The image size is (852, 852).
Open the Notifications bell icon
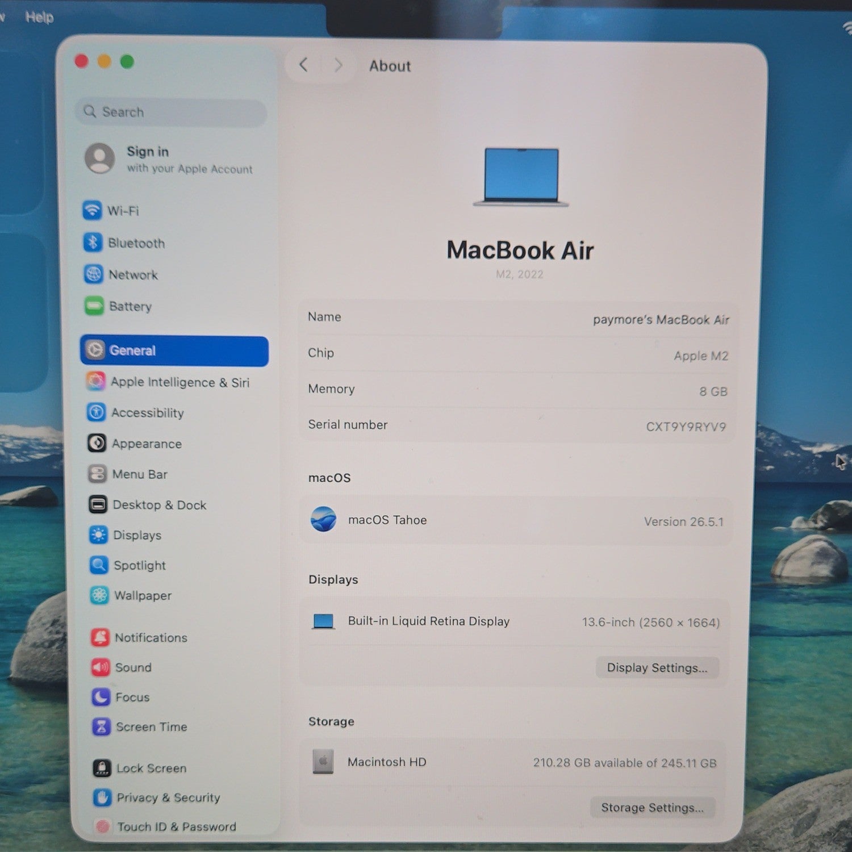100,637
